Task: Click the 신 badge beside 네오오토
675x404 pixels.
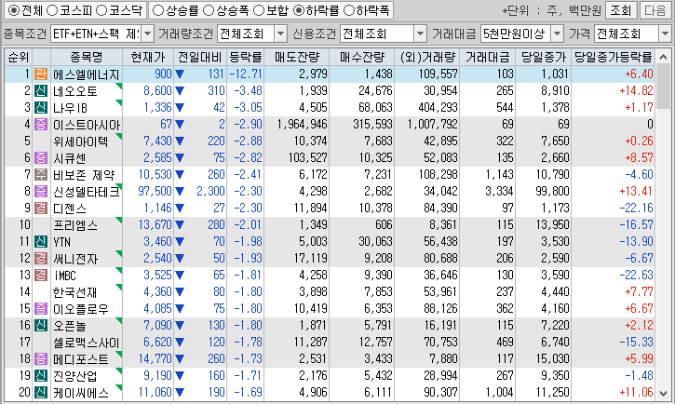Action: point(41,91)
